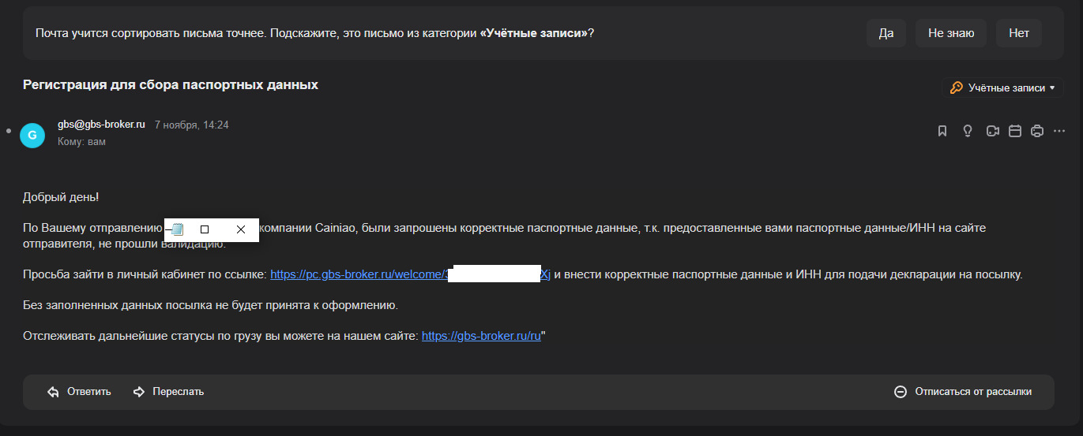Click 'Отписаться от рассылки' to unsubscribe
The width and height of the screenshot is (1083, 436).
(x=963, y=392)
